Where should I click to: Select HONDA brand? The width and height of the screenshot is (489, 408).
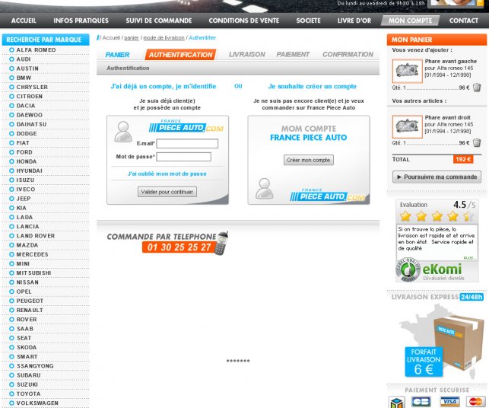pos(27,161)
